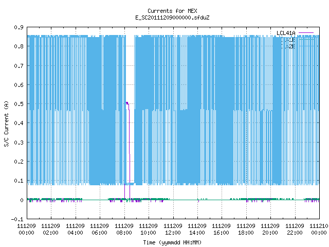The width and height of the screenshot is (329, 247).
Task: Click the y-axis tick label '0.4'
Action: click(x=19, y=123)
